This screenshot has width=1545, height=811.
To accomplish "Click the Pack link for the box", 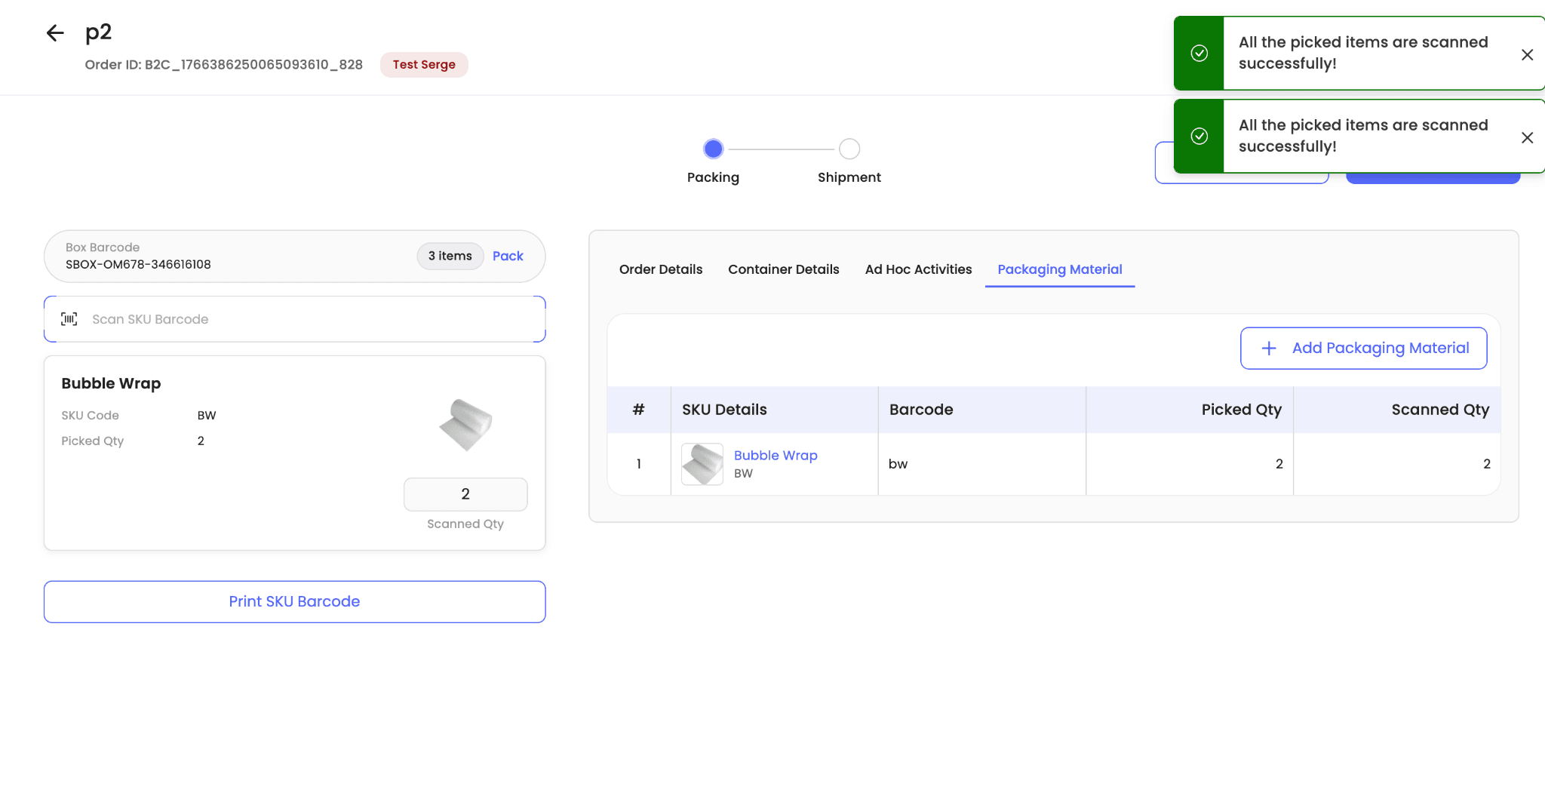I will coord(508,256).
